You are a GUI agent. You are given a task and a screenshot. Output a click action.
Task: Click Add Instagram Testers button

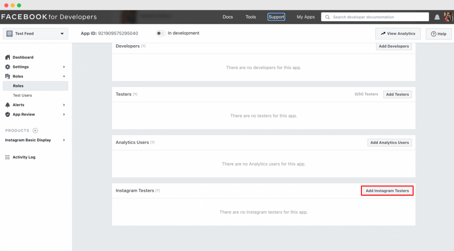point(387,190)
